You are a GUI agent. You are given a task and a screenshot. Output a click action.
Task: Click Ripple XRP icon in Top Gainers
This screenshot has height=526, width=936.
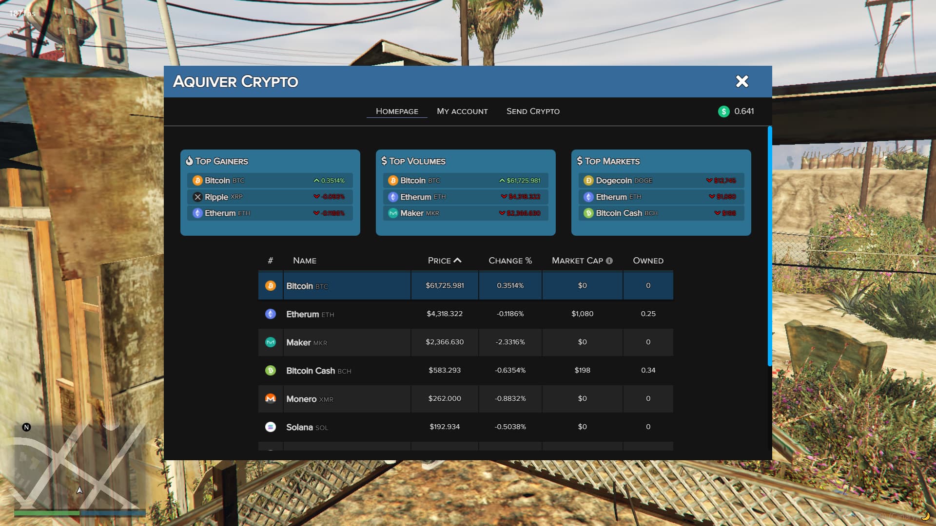coord(197,197)
